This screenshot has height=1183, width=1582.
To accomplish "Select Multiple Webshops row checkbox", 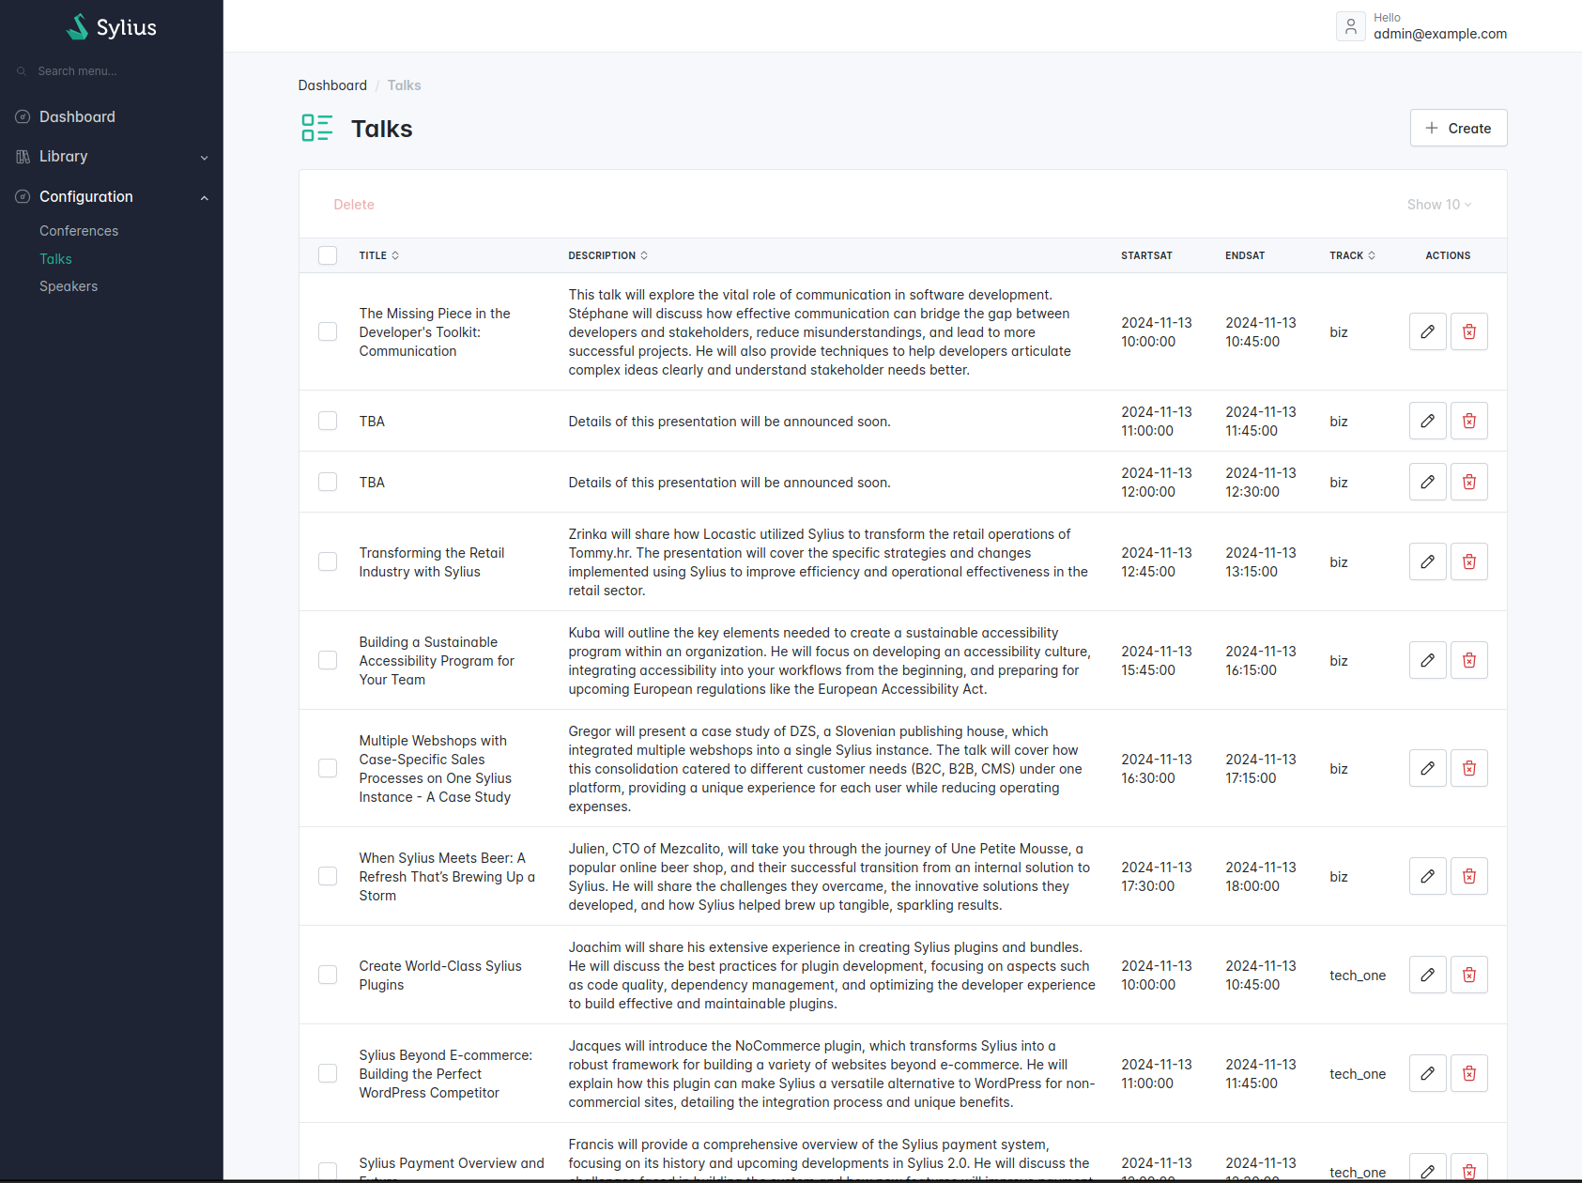I will [x=328, y=768].
